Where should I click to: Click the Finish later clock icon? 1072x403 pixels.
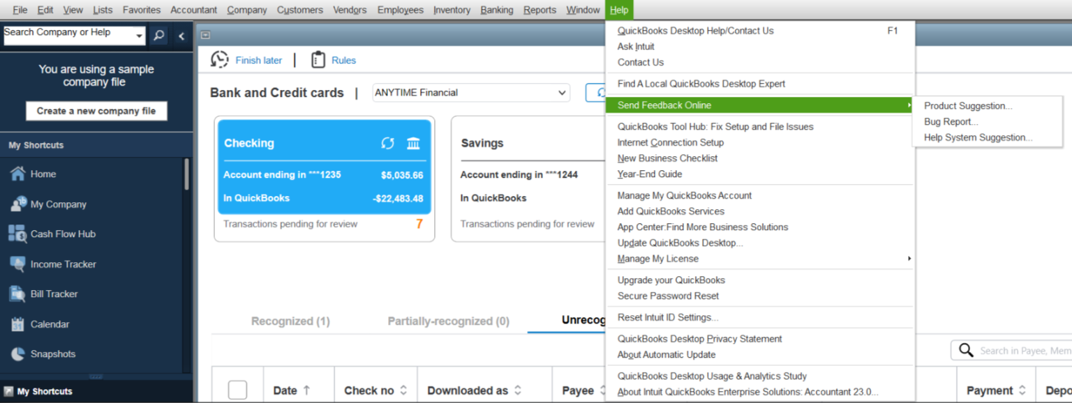(x=219, y=60)
